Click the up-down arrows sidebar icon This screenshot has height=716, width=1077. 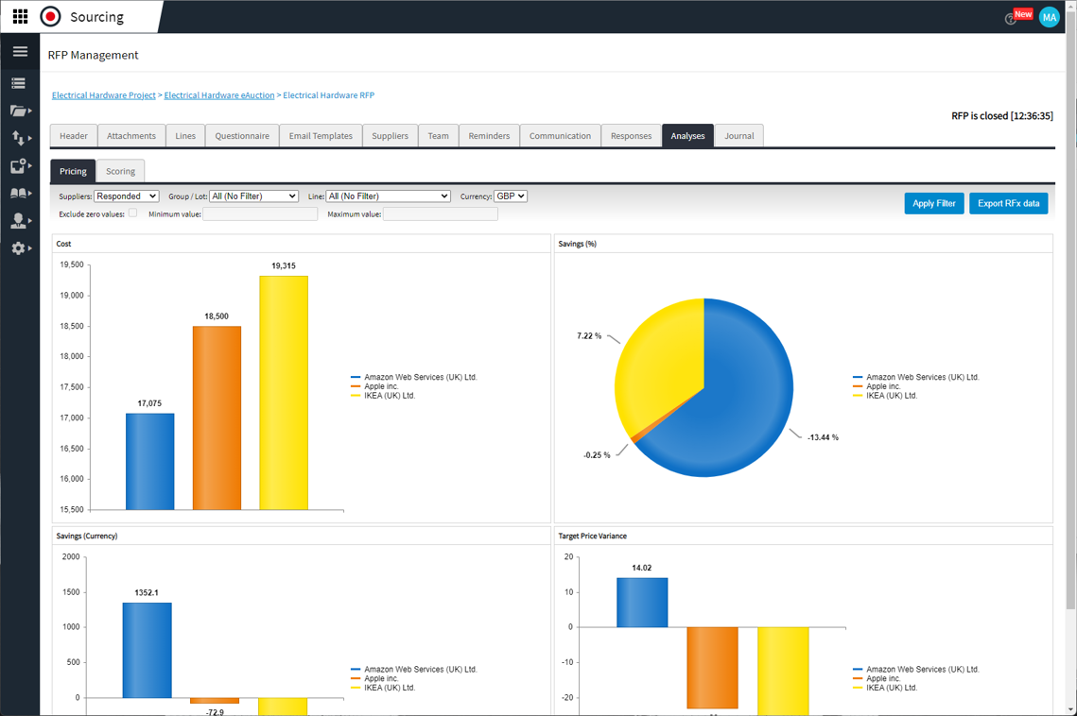[x=18, y=138]
